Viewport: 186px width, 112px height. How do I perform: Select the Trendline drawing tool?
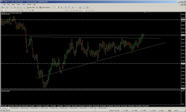pos(10,10)
